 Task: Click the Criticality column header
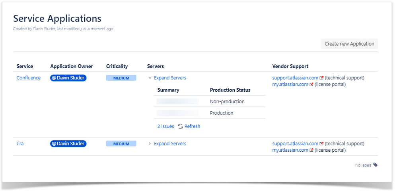[x=117, y=66]
